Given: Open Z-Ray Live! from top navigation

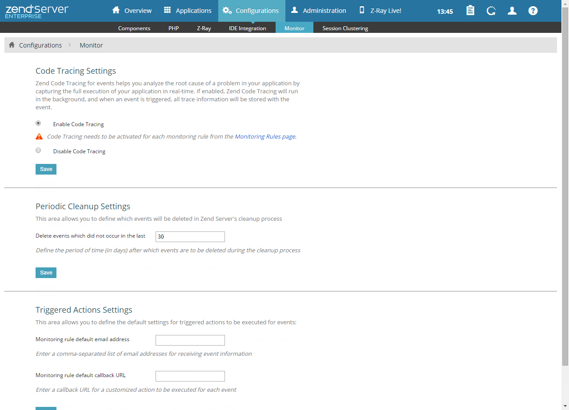Looking at the screenshot, I should (380, 11).
